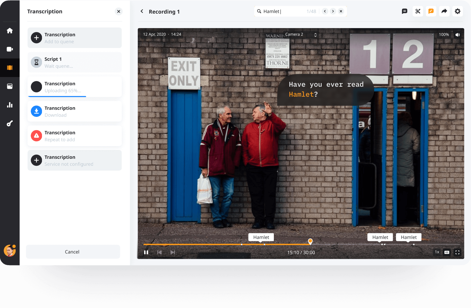This screenshot has height=308, width=471.
Task: Change the 1x playback speed
Action: [x=437, y=252]
